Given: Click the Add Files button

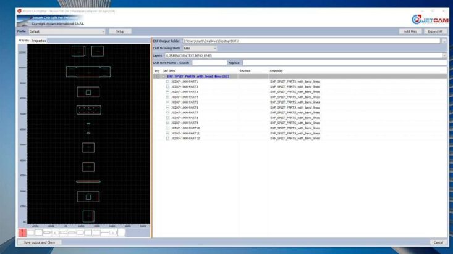Looking at the screenshot, I should [410, 31].
